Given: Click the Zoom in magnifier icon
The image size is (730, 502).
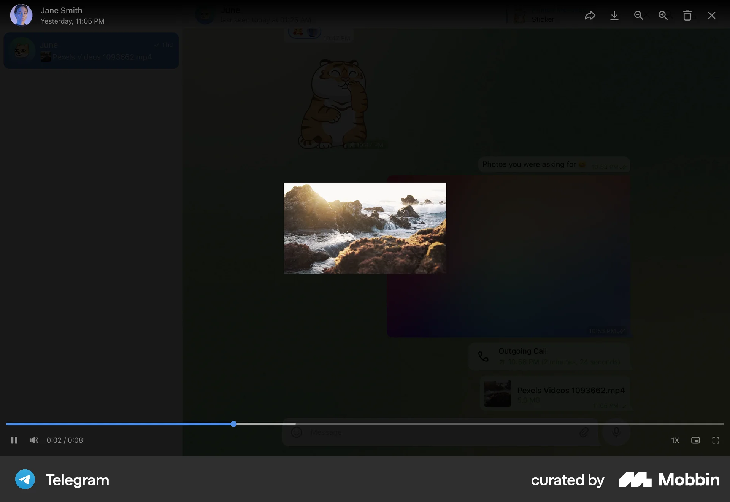Looking at the screenshot, I should tap(663, 16).
